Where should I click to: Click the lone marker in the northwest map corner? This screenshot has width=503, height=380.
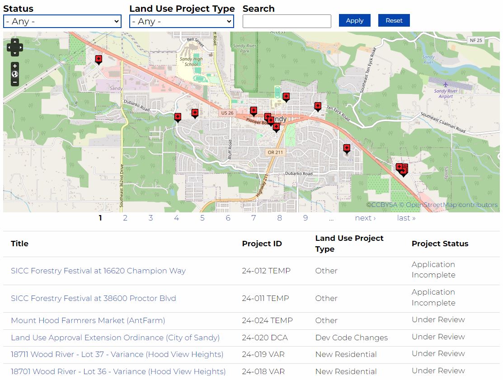point(99,59)
